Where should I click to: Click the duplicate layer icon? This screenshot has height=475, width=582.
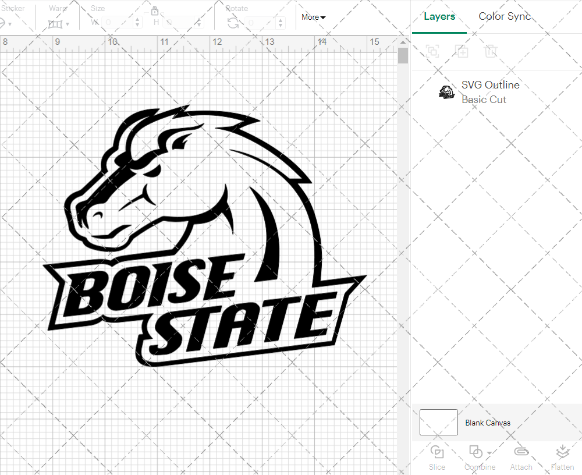pos(462,51)
